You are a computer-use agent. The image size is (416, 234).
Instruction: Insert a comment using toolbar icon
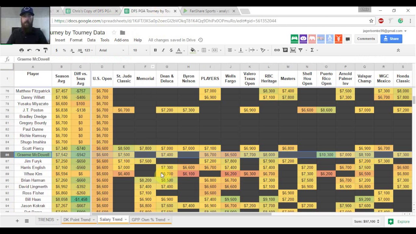tap(285, 50)
